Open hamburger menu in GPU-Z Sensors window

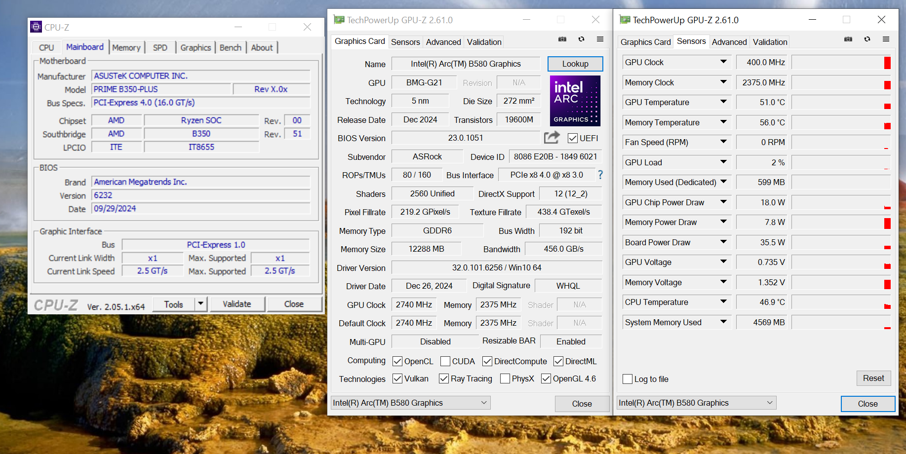(886, 39)
